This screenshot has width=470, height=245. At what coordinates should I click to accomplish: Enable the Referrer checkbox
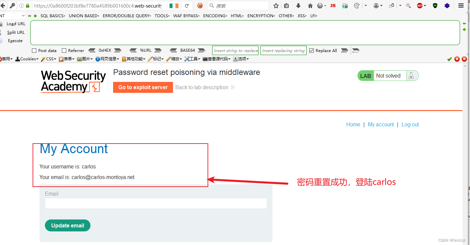click(64, 51)
